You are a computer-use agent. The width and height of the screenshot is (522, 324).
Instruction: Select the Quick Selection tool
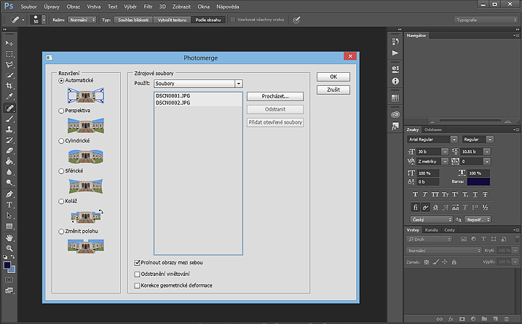click(9, 75)
